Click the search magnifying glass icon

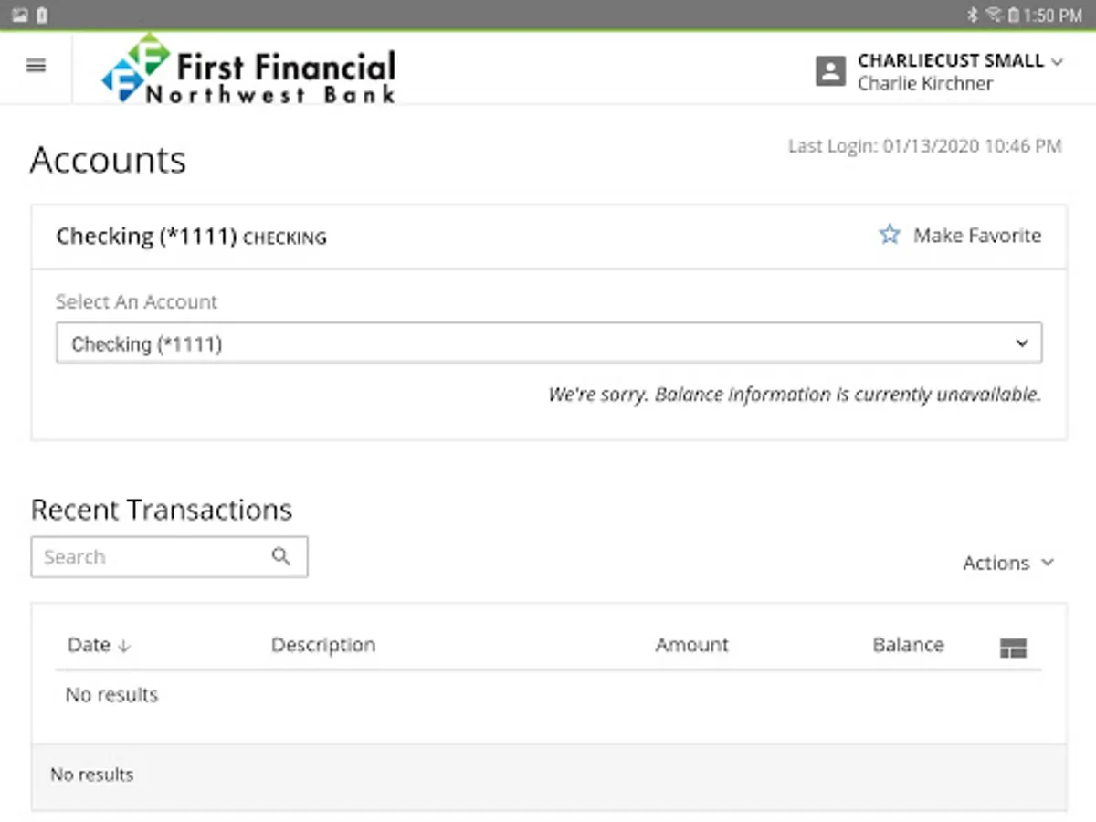(281, 556)
